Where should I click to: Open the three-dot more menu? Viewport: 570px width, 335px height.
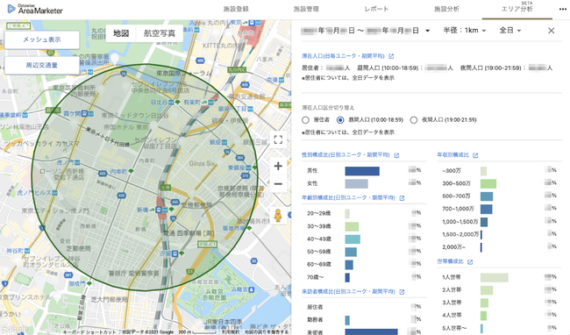pos(562,10)
